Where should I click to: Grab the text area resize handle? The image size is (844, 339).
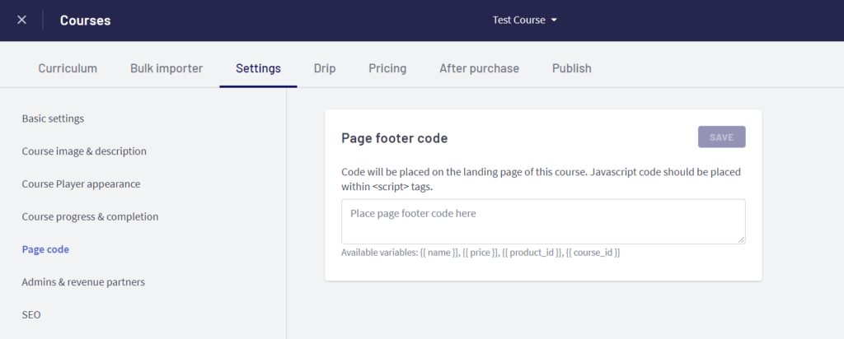click(x=741, y=239)
